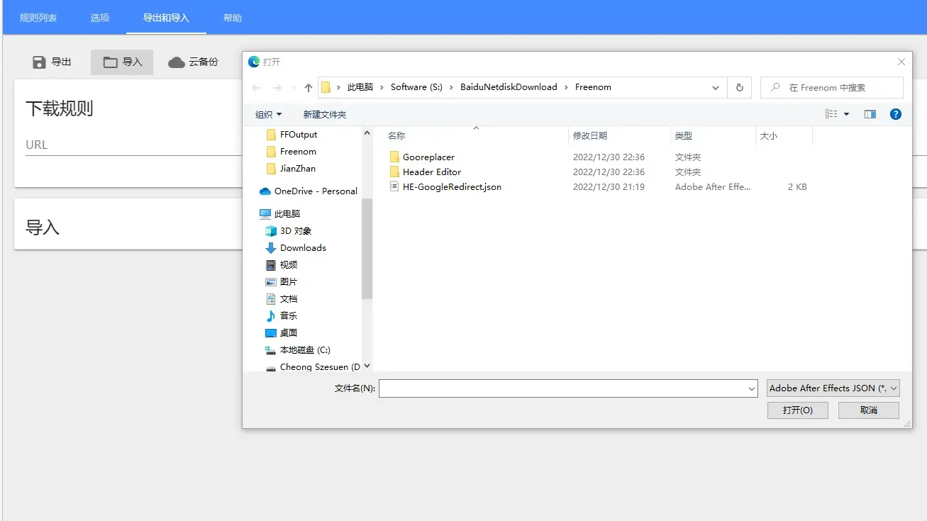Toggle the preview pane in the dialog
The image size is (927, 521).
tap(870, 113)
